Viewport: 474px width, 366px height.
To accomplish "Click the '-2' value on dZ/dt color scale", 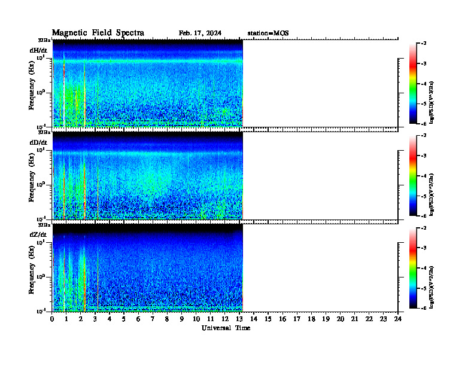I will [424, 228].
